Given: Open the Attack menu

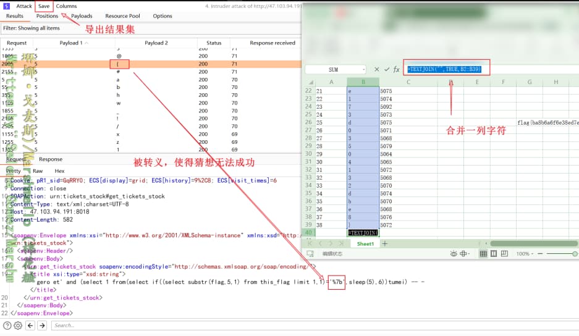Looking at the screenshot, I should pos(24,6).
